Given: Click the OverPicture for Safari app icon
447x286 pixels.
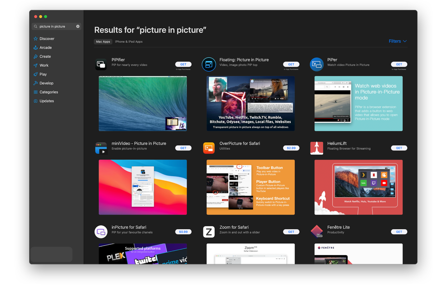Looking at the screenshot, I should coord(209,148).
